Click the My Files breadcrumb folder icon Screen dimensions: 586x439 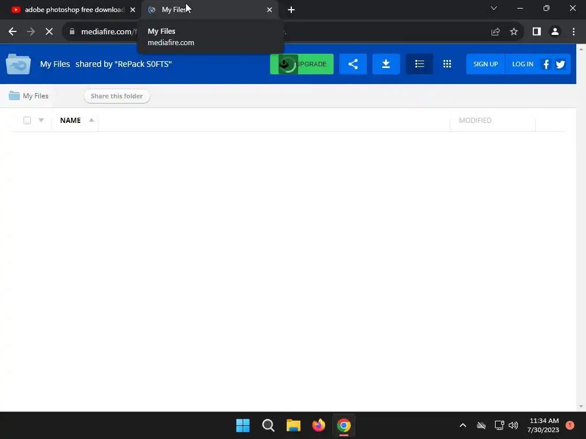pos(14,95)
